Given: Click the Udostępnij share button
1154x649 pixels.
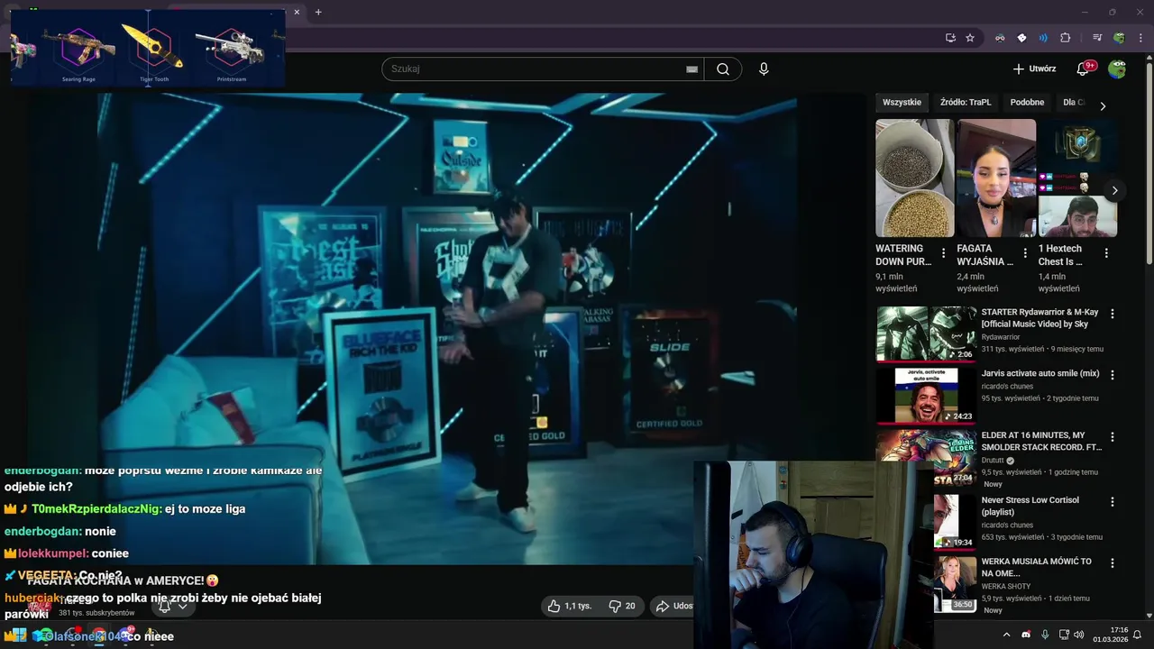Looking at the screenshot, I should [x=673, y=606].
